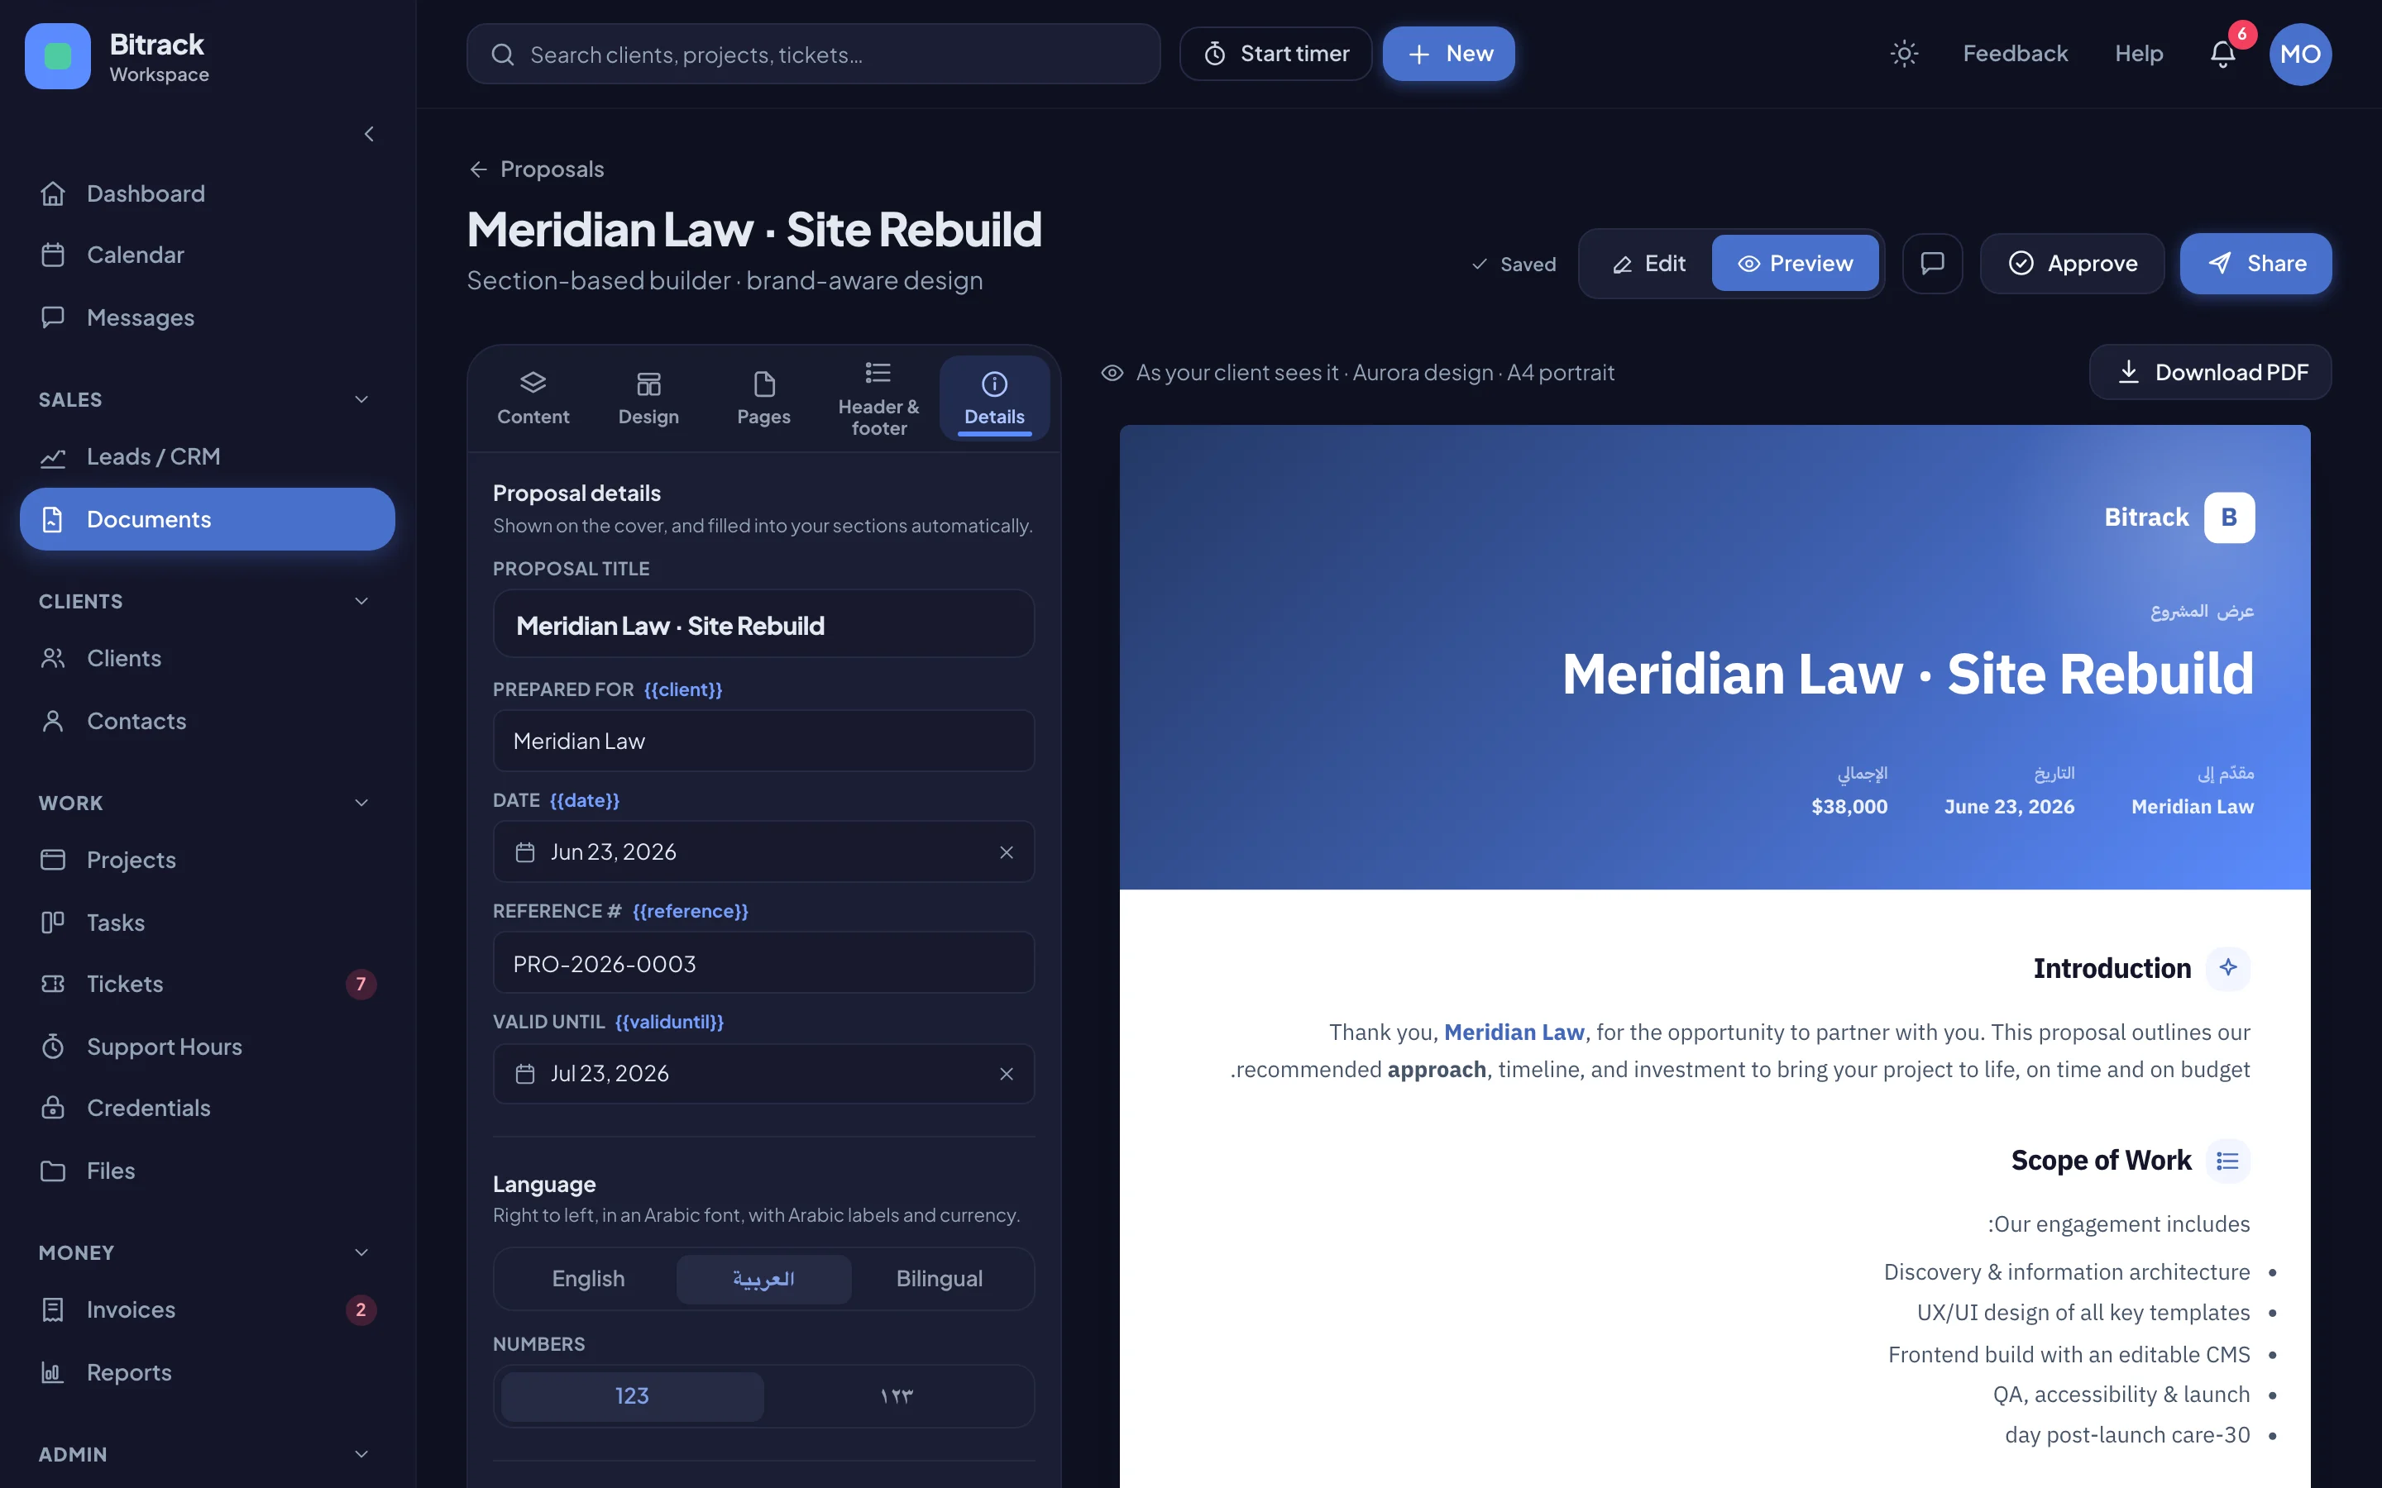Image resolution: width=2382 pixels, height=1488 pixels.
Task: Collapse the MONEY section
Action: [361, 1252]
